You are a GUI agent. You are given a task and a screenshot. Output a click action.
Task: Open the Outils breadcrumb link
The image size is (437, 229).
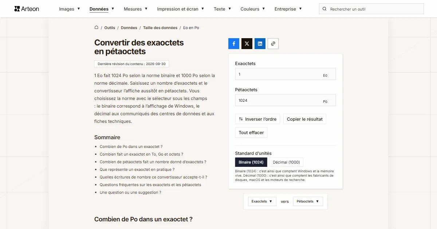pos(110,28)
